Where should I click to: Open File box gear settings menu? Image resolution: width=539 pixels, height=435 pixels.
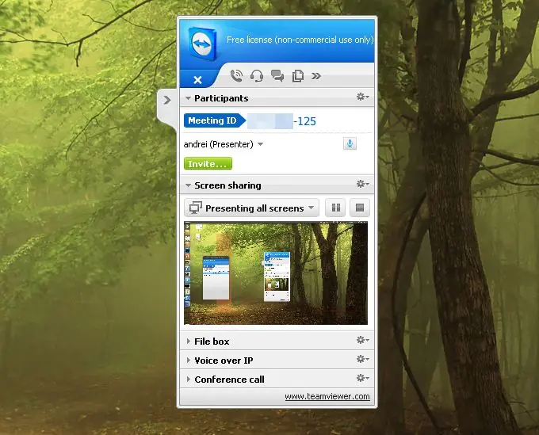[x=362, y=340]
